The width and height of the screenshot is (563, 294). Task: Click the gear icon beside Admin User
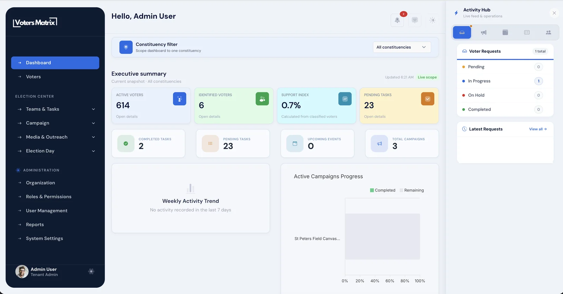tap(91, 271)
